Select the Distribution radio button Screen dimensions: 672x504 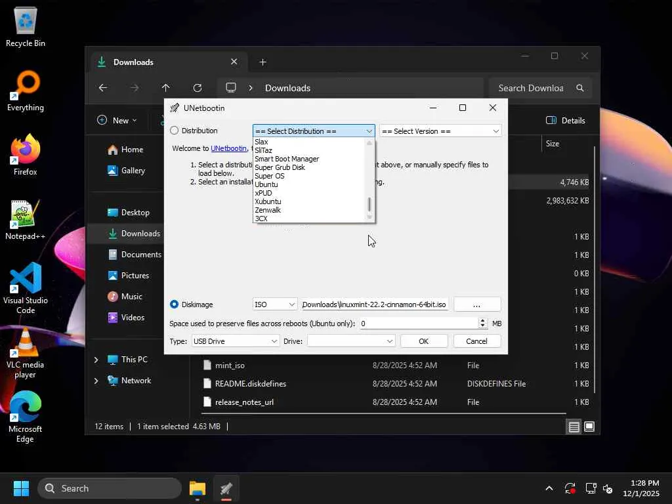tap(174, 131)
